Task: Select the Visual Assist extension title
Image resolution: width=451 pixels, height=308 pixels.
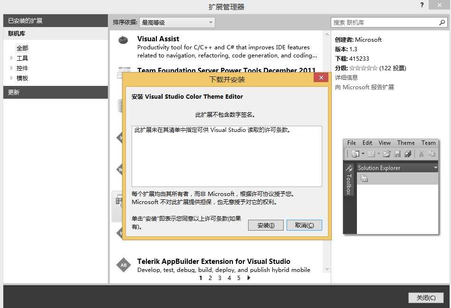Action: (x=158, y=39)
